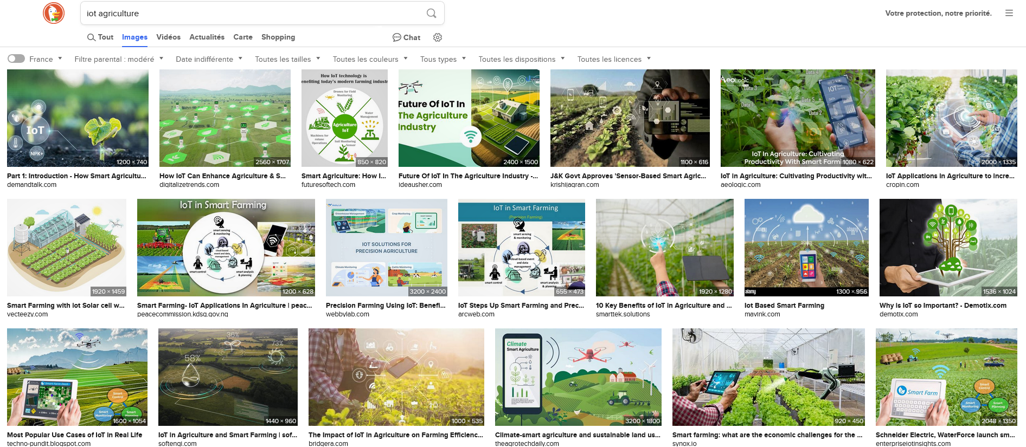Open the 2560 × 1707 connected field thumbnail
Viewport: 1026px width, 447px height.
tap(225, 118)
